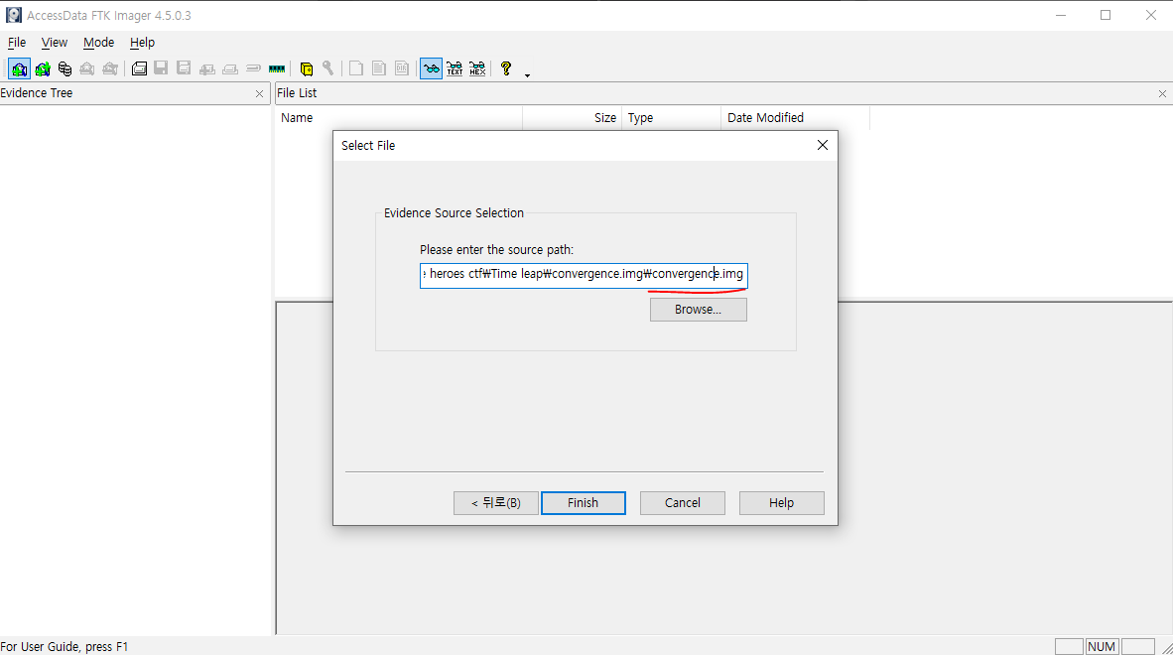The image size is (1173, 655).
Task: Click the Verify Drive/Image icon
Action: 254,68
